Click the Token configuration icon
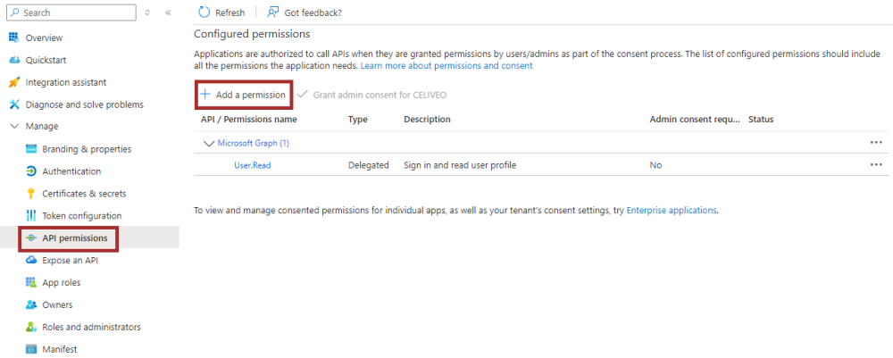 (31, 216)
